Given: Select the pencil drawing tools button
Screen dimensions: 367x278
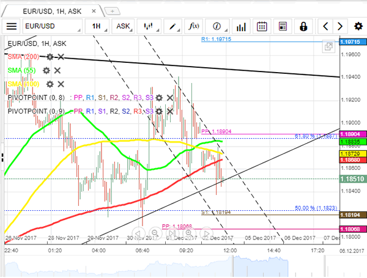Looking at the screenshot, I should pos(172,26).
